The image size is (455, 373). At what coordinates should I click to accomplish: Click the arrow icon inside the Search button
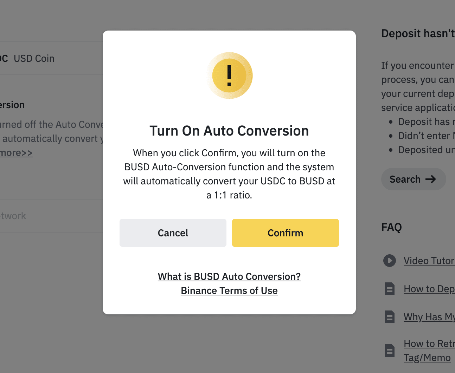(431, 179)
